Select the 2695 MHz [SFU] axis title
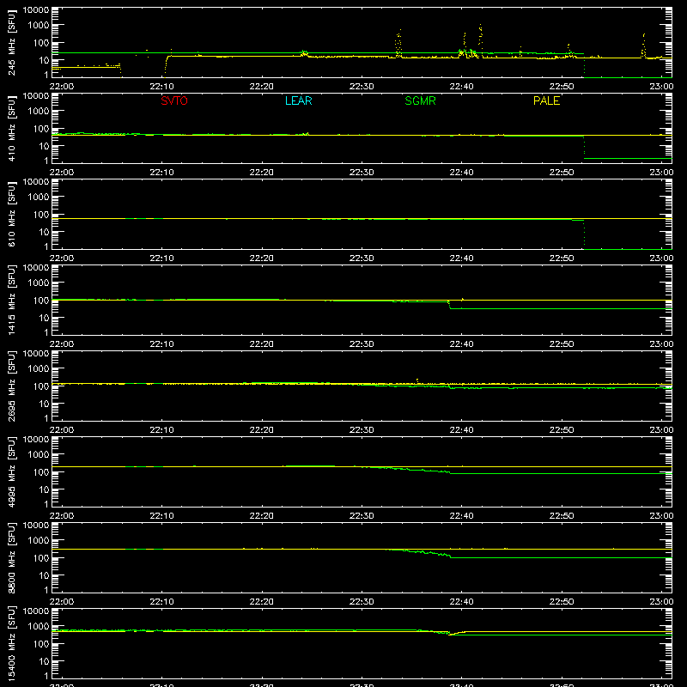The image size is (687, 687). pyautogui.click(x=12, y=386)
